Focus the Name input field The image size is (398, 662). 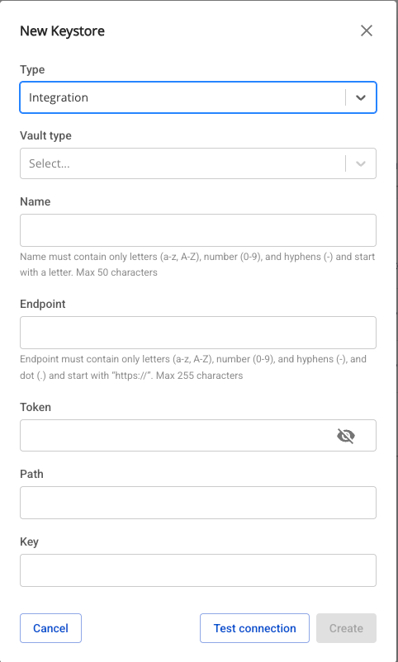198,230
